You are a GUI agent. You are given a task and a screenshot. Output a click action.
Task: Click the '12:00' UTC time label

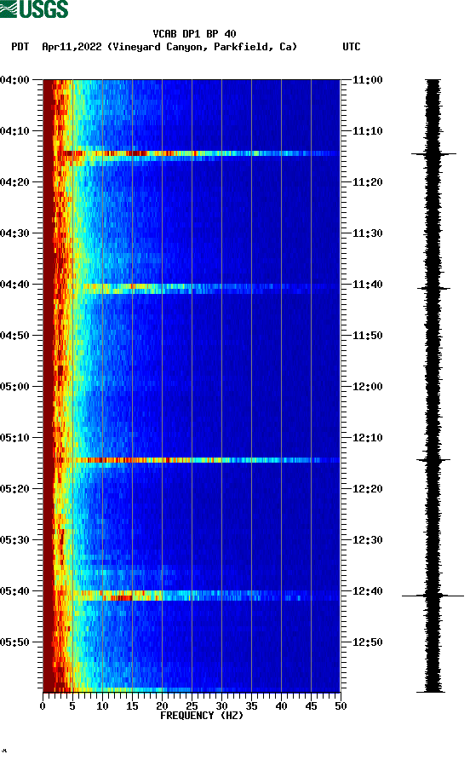pos(367,387)
